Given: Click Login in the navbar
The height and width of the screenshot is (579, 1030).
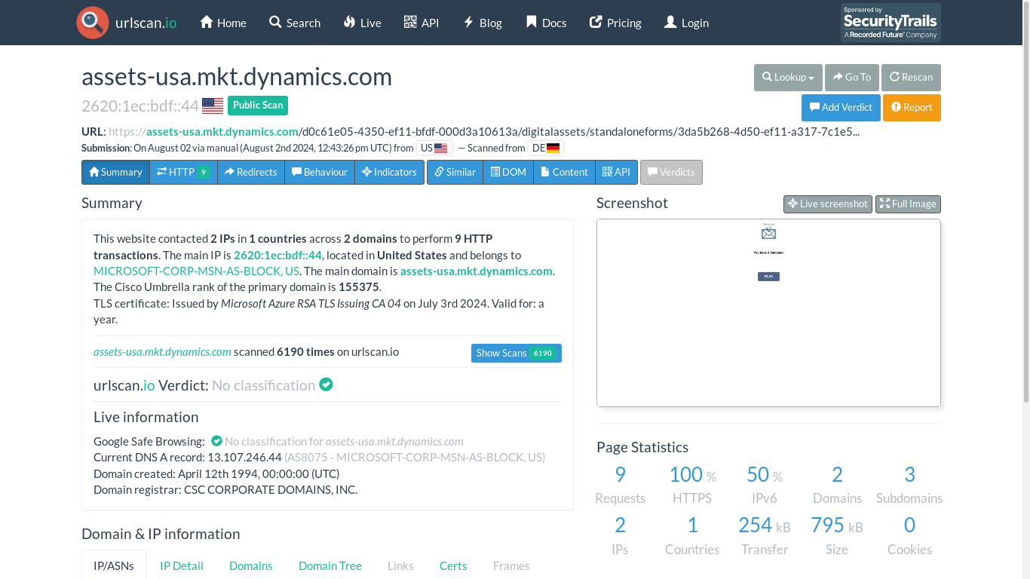Looking at the screenshot, I should pos(686,23).
